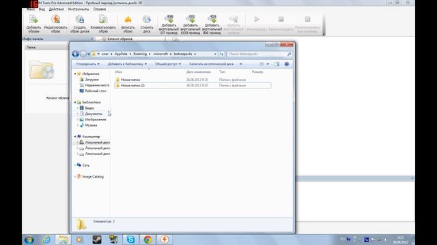437x245 pixels.
Task: Open the view options dropdown arrow
Action: (268, 64)
